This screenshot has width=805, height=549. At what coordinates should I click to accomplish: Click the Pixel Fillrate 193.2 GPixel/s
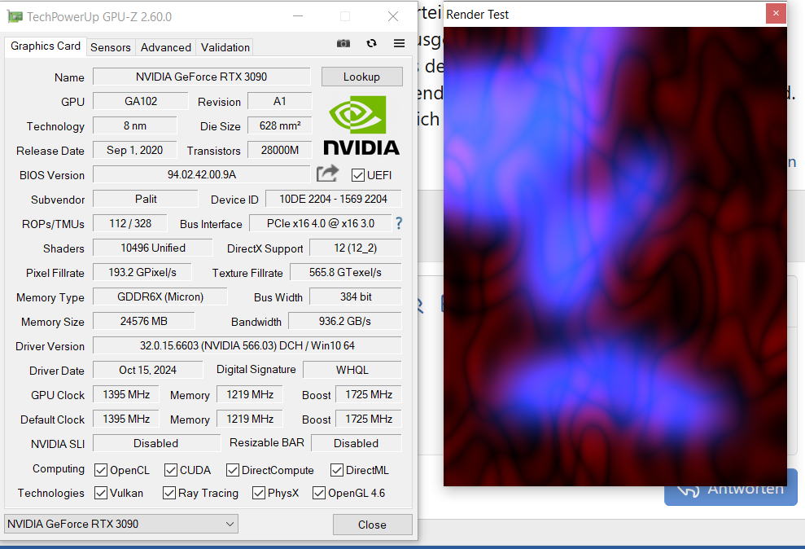pyautogui.click(x=142, y=272)
